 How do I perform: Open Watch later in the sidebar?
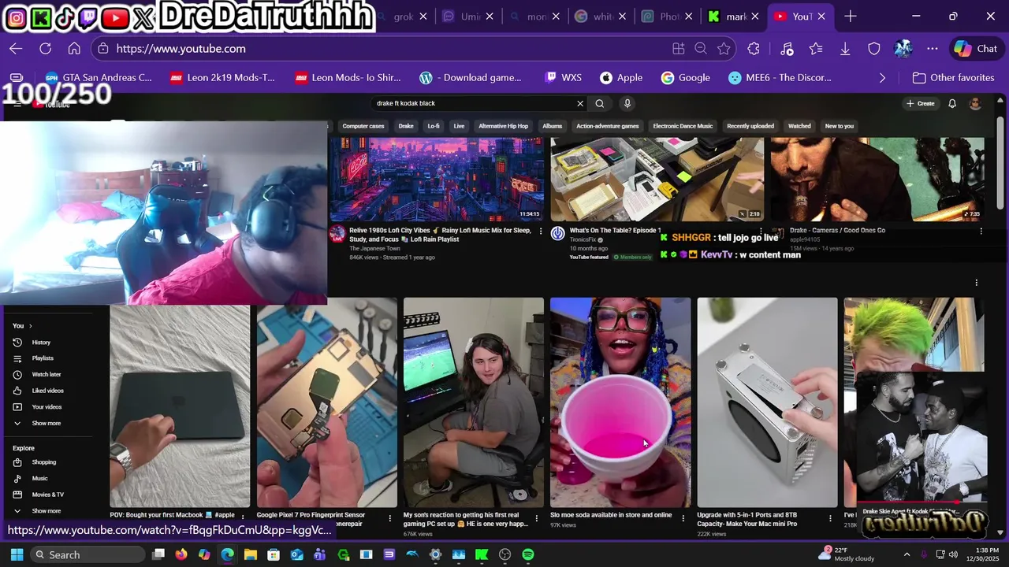47,375
